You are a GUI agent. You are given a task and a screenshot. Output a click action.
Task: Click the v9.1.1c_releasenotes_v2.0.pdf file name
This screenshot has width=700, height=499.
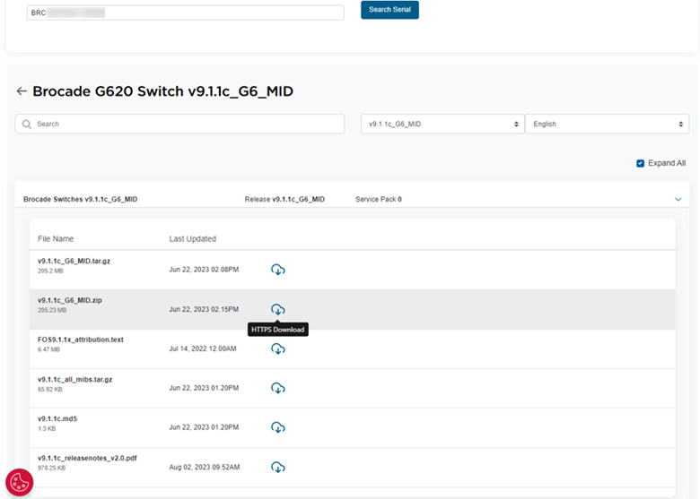87,458
